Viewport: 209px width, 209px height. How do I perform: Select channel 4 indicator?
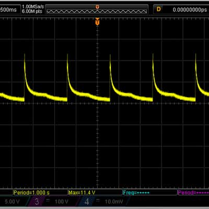(87, 202)
